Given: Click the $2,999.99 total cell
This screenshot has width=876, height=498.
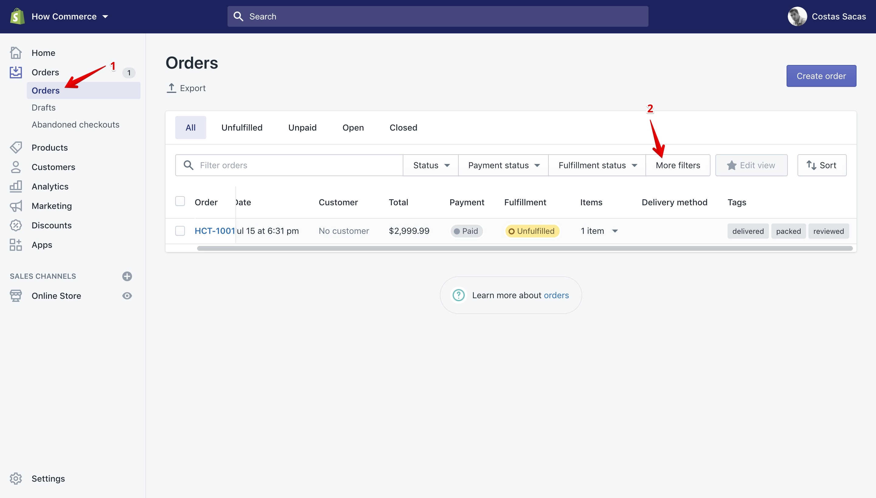Looking at the screenshot, I should tap(409, 231).
